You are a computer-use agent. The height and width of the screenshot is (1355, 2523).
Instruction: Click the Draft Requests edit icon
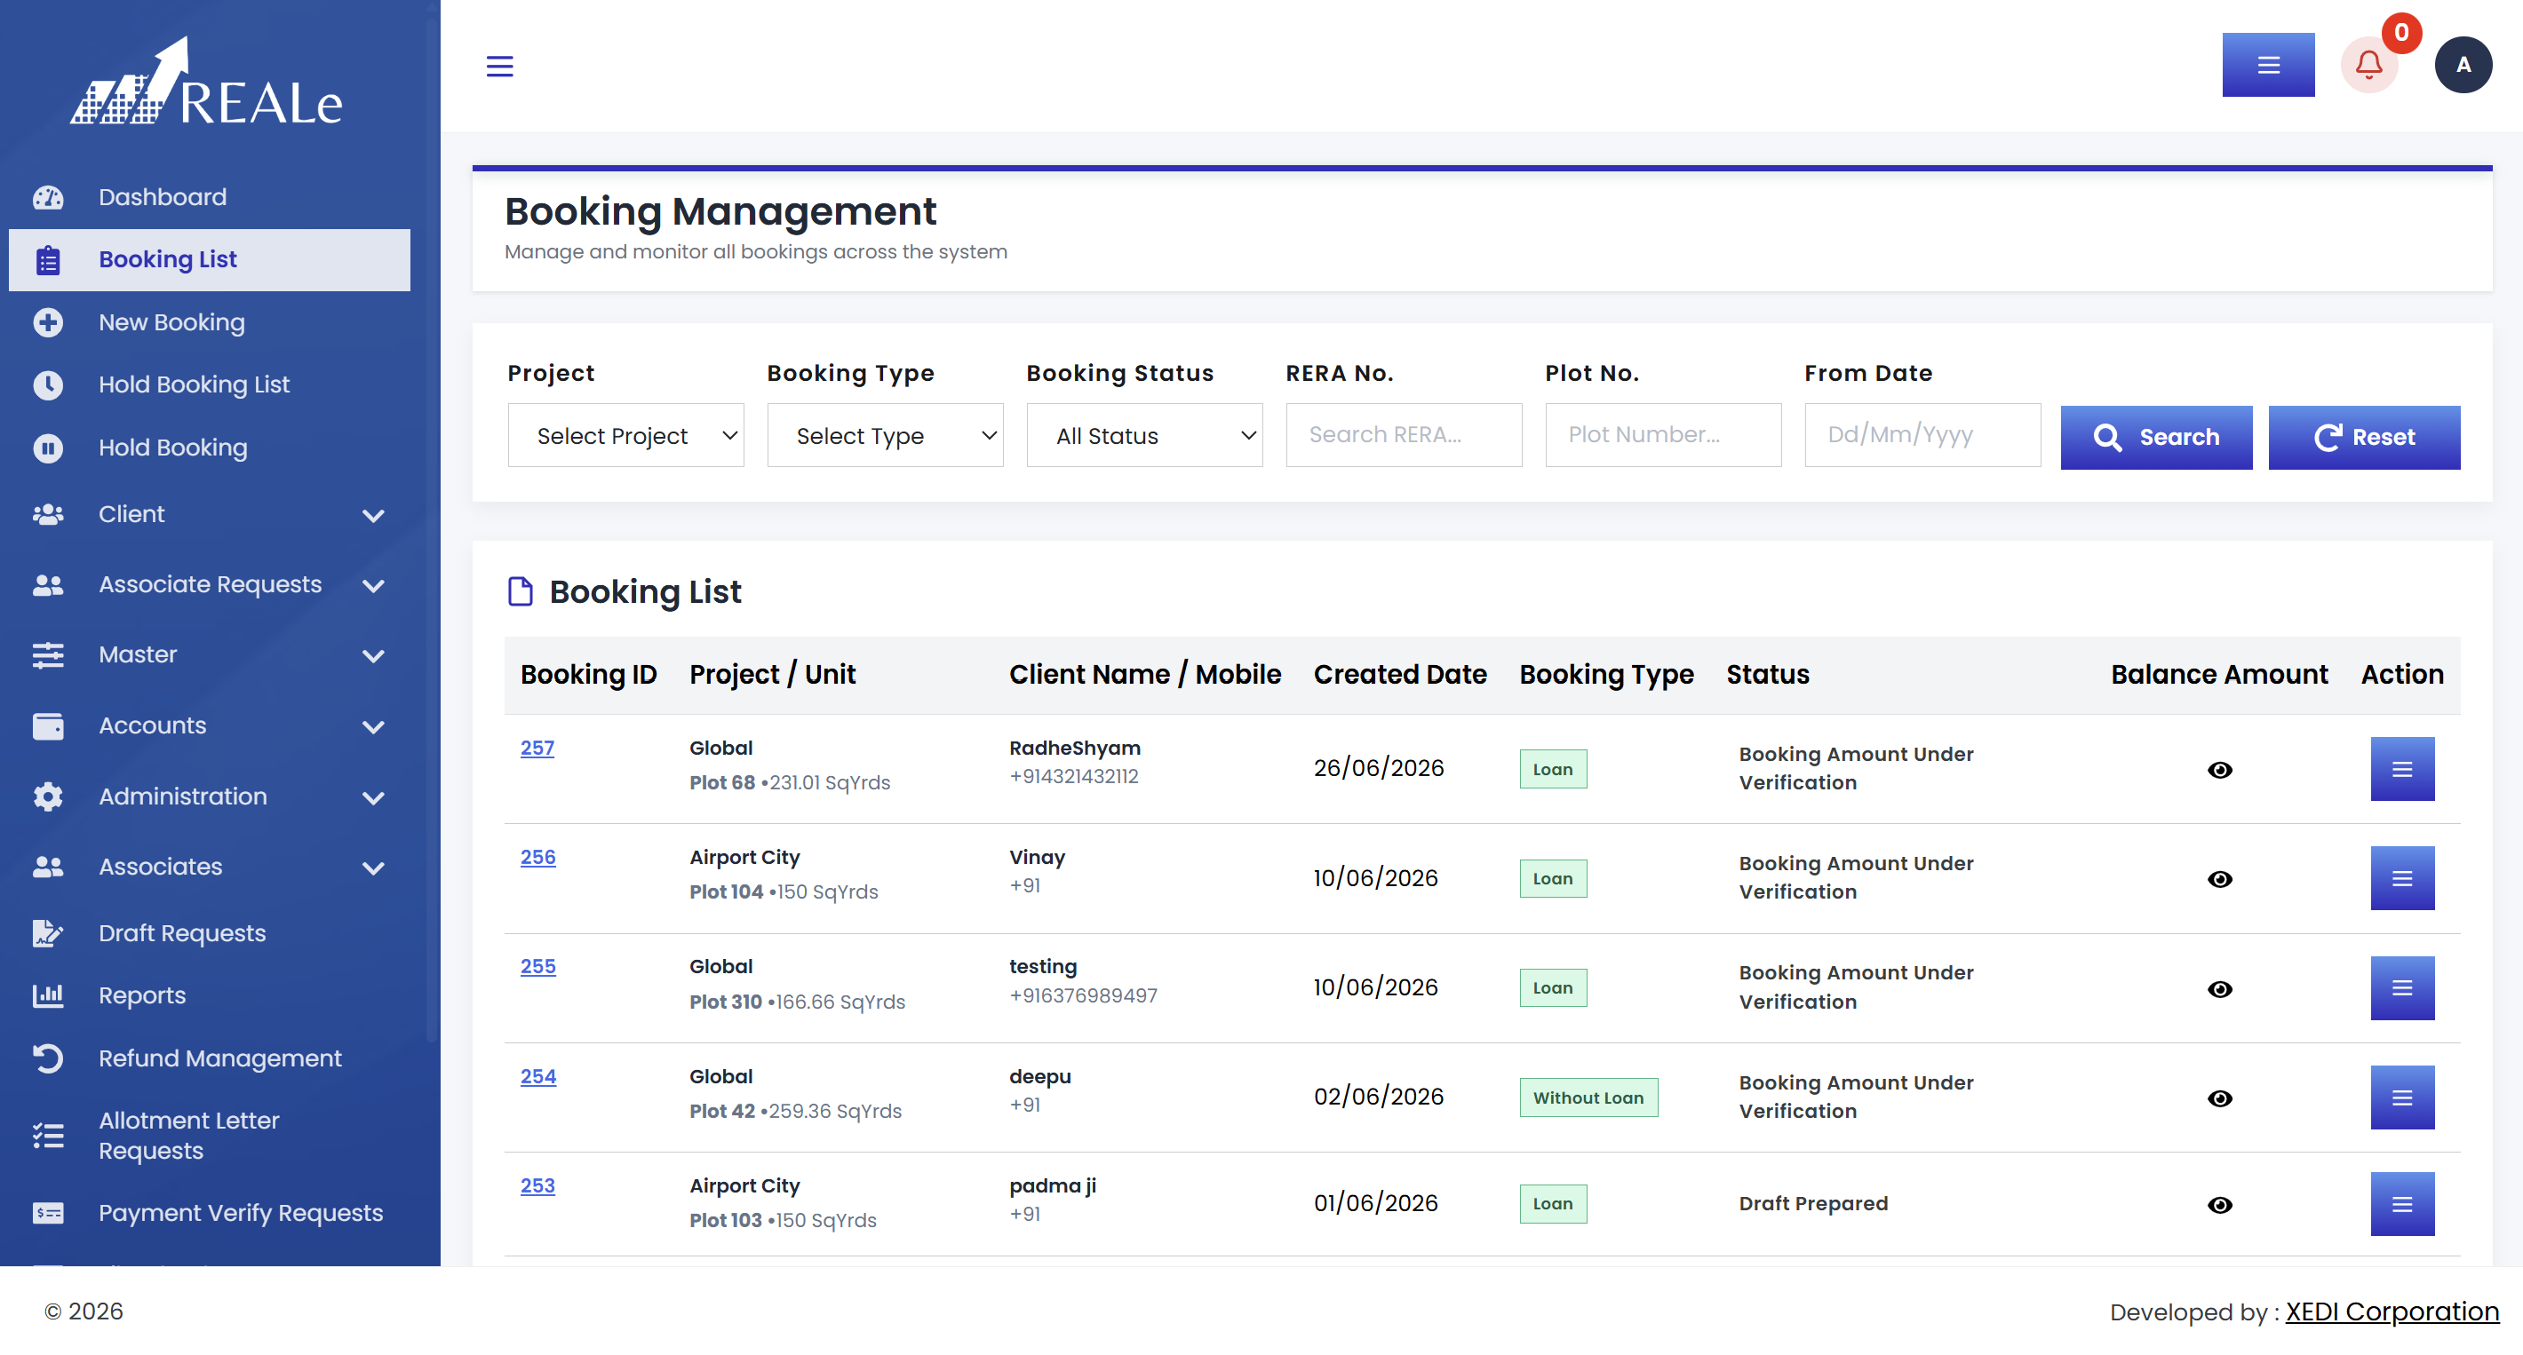48,933
